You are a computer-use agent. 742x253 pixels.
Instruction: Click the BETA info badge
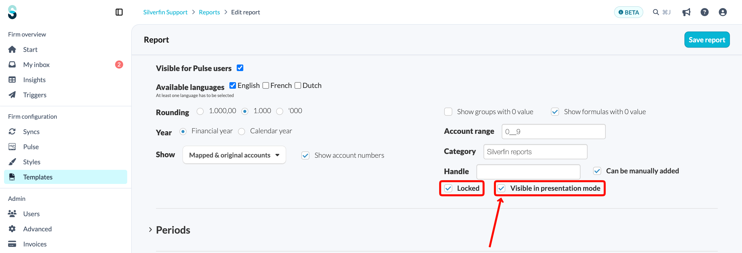point(628,12)
